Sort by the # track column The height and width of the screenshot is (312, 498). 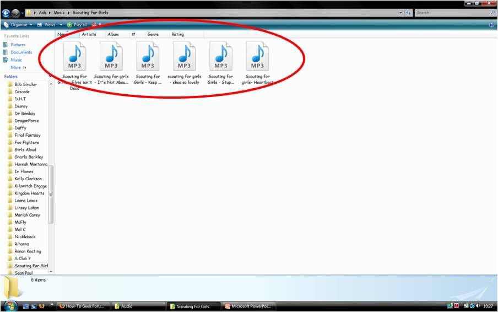(x=134, y=34)
